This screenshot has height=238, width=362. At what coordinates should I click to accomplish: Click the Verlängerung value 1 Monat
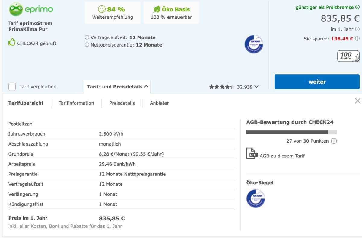point(108,194)
